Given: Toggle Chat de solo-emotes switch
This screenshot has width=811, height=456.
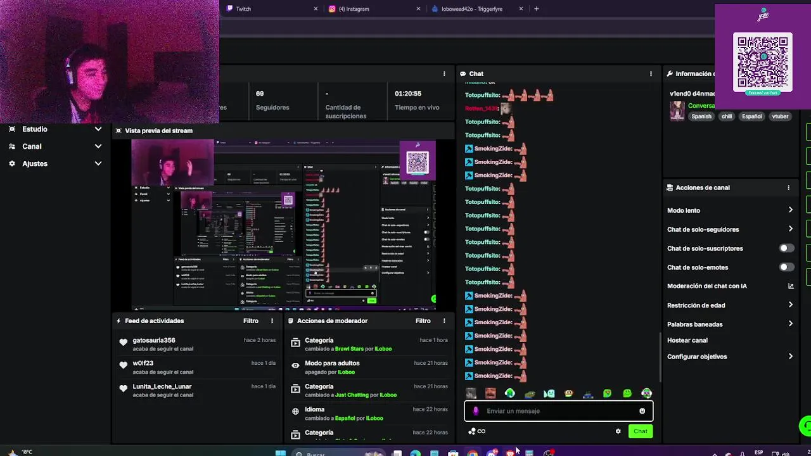Looking at the screenshot, I should (786, 267).
